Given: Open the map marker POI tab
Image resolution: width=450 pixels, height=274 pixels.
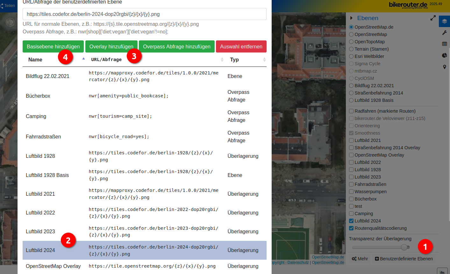Looking at the screenshot, I should (444, 67).
